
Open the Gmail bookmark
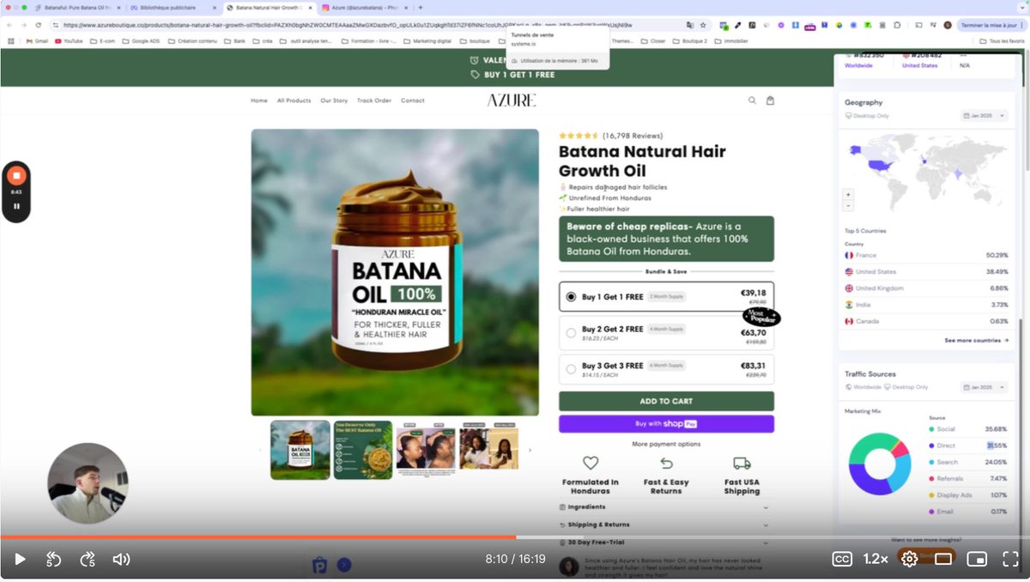[36, 40]
